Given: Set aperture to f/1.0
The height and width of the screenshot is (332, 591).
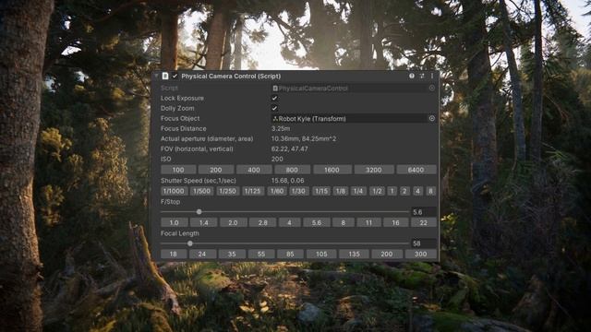Looking at the screenshot, I should click(x=174, y=223).
